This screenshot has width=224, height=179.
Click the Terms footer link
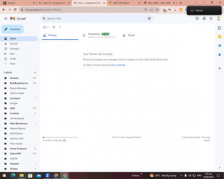115,137
